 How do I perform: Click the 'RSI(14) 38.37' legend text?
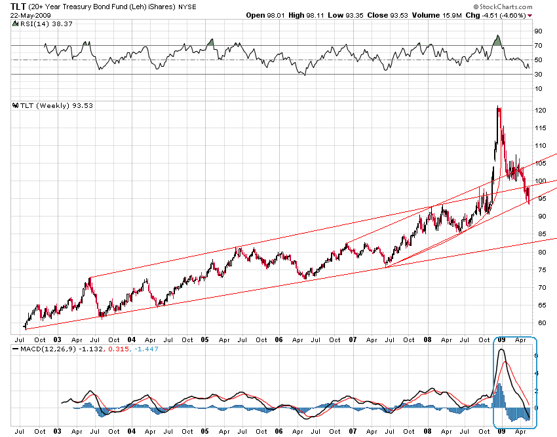click(47, 24)
